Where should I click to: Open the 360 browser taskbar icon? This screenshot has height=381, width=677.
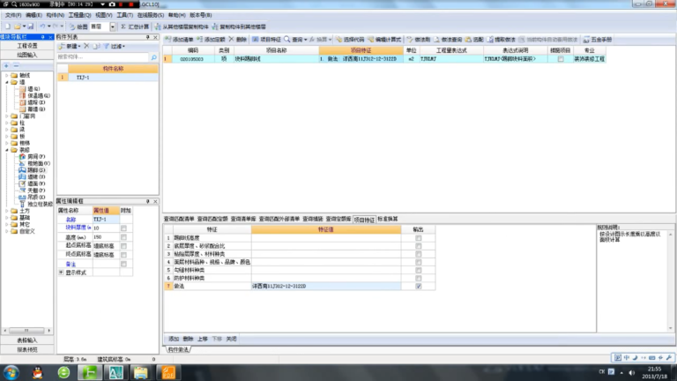coord(63,372)
